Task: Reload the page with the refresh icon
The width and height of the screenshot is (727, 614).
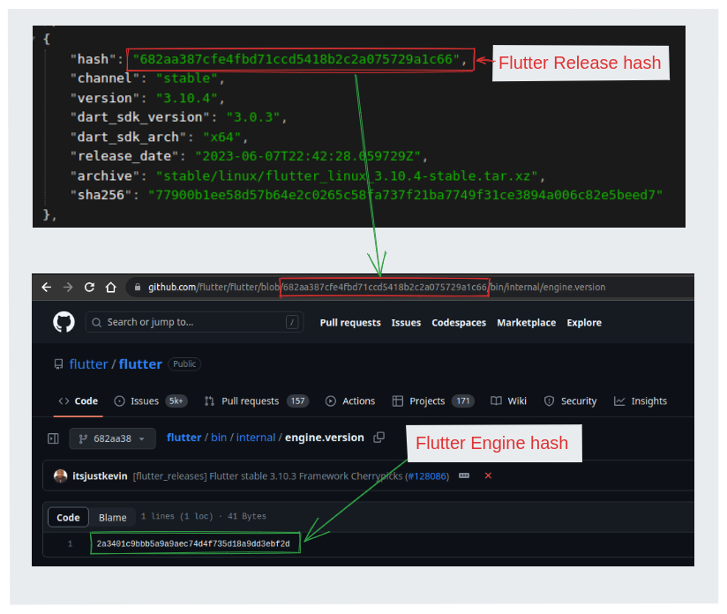Action: [x=89, y=287]
